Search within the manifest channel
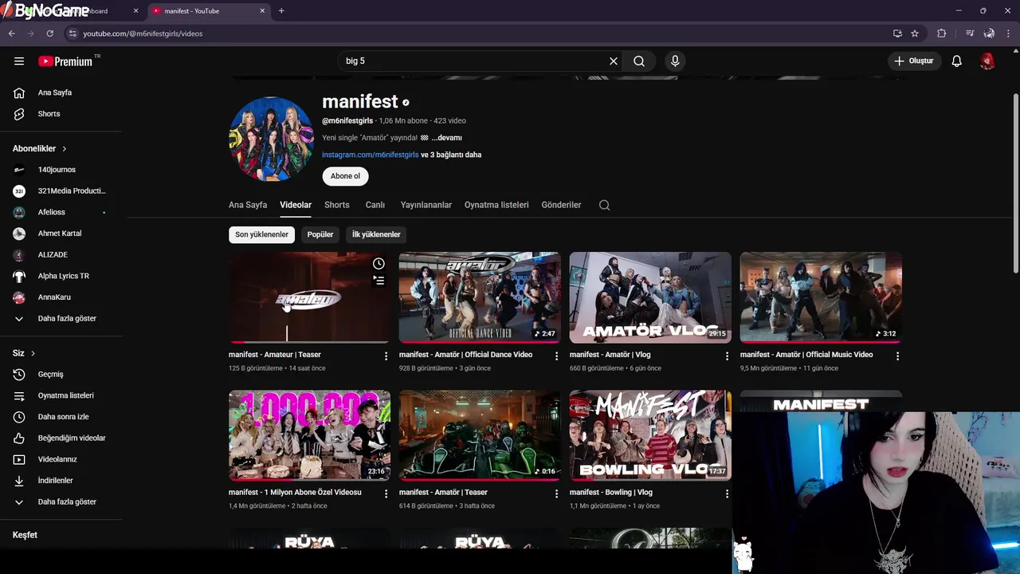 pyautogui.click(x=604, y=205)
